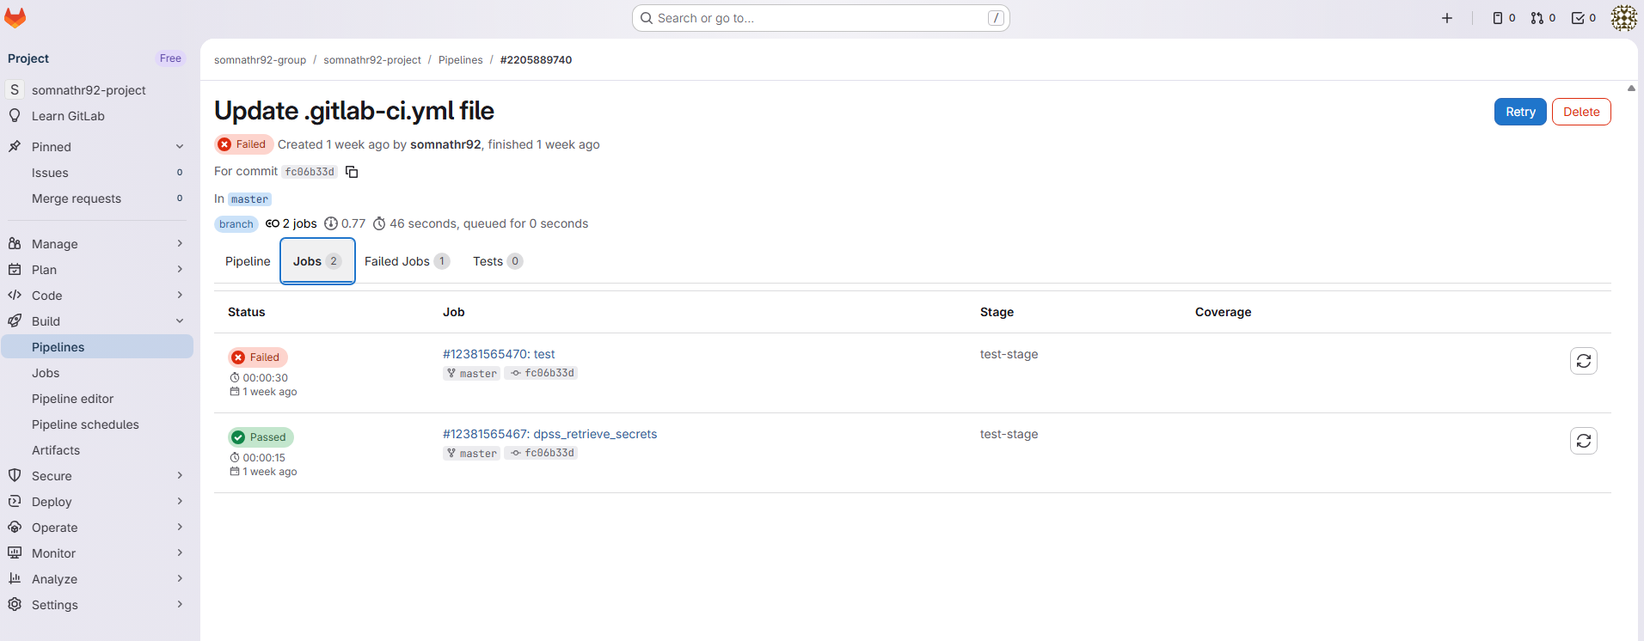Click the user avatar in top right
Image resolution: width=1644 pixels, height=641 pixels.
(x=1623, y=18)
